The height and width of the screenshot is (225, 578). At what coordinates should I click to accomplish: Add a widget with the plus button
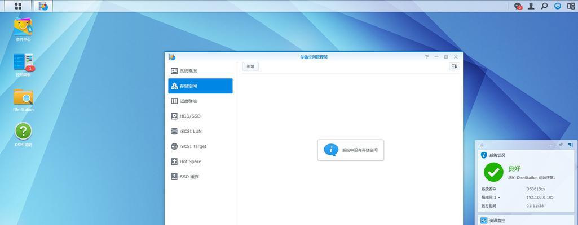point(482,145)
